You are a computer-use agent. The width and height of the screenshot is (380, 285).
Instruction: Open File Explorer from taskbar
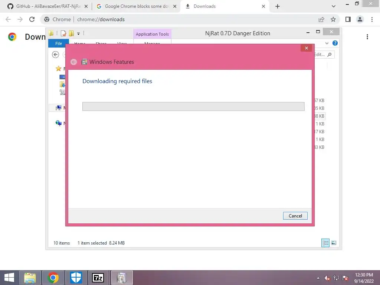click(x=30, y=278)
